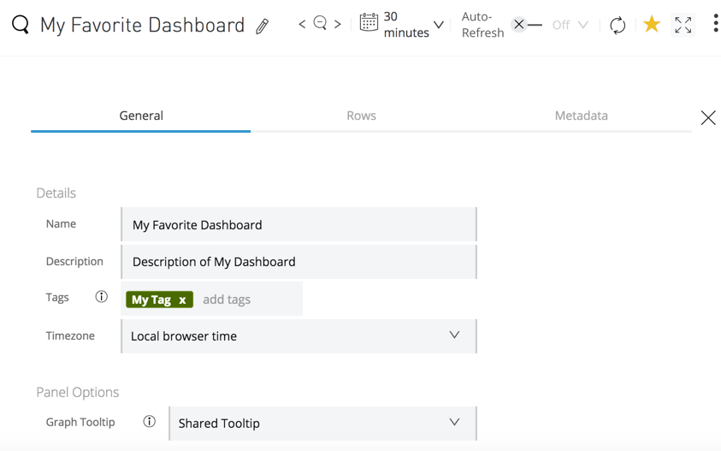This screenshot has width=721, height=451.
Task: Click the zoom out time range icon
Action: [320, 24]
